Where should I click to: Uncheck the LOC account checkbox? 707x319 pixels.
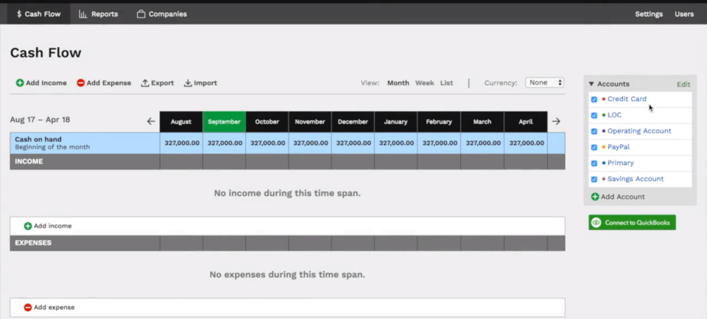pyautogui.click(x=594, y=116)
